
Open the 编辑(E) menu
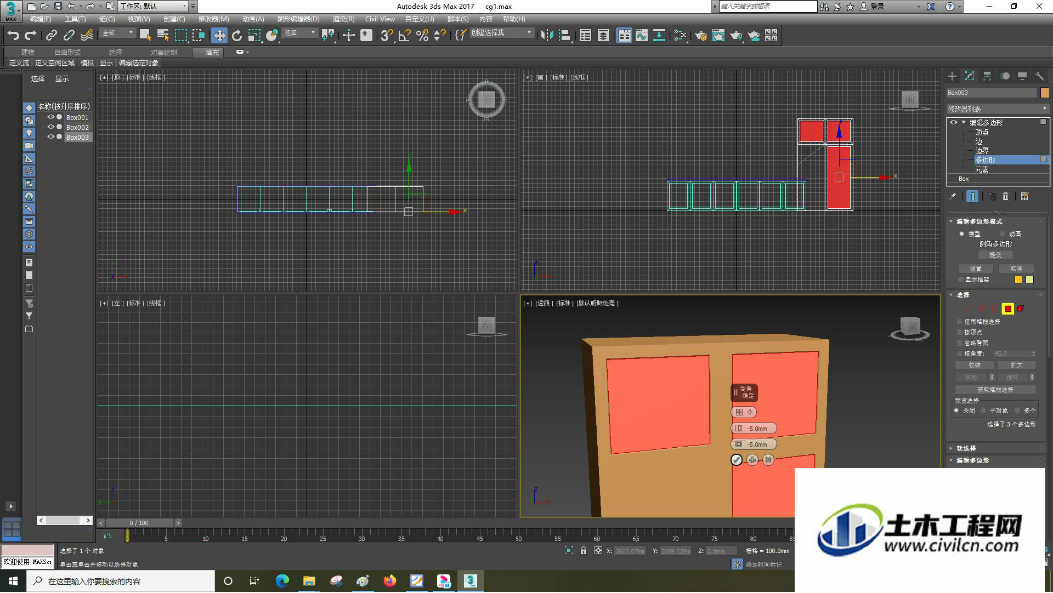coord(41,19)
